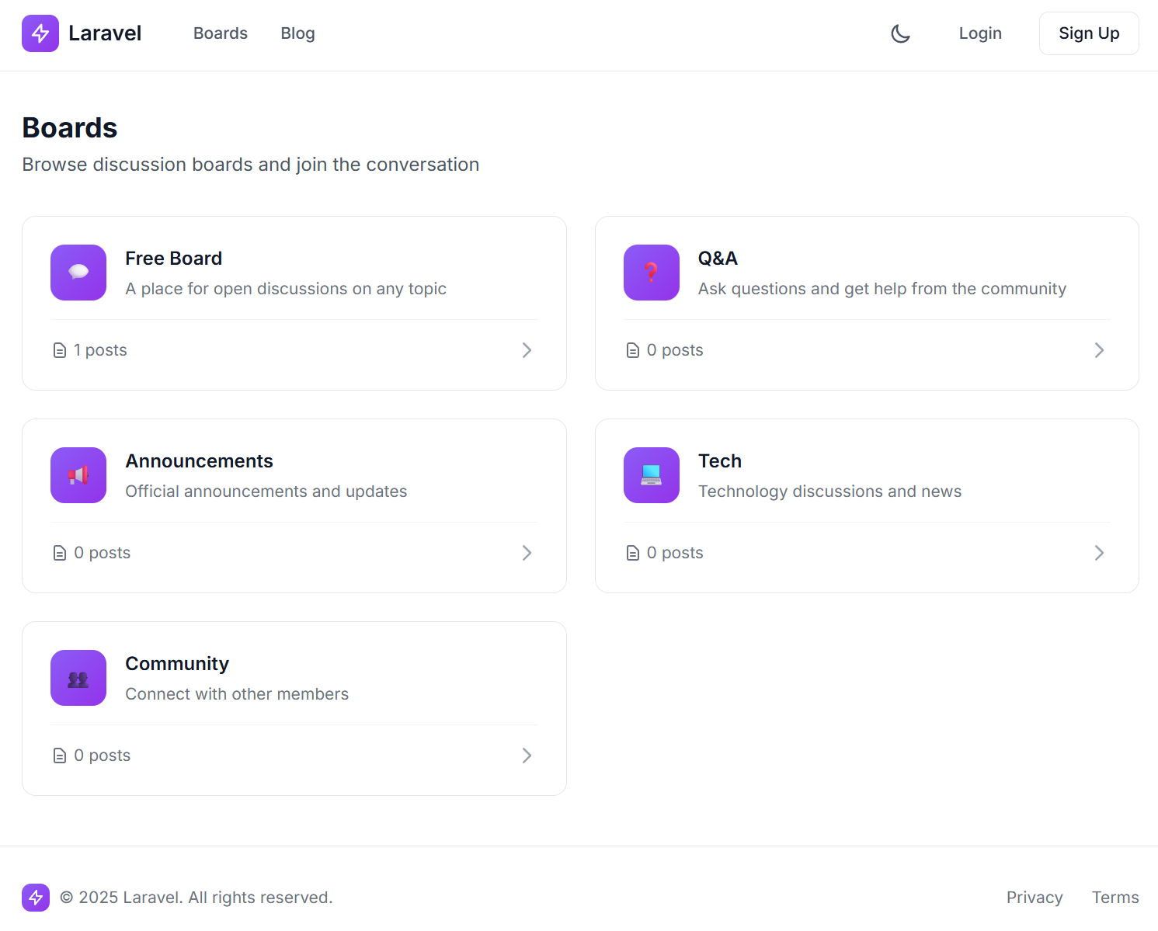This screenshot has height=931, width=1158.
Task: Open Announcements via its chevron arrow
Action: [527, 553]
